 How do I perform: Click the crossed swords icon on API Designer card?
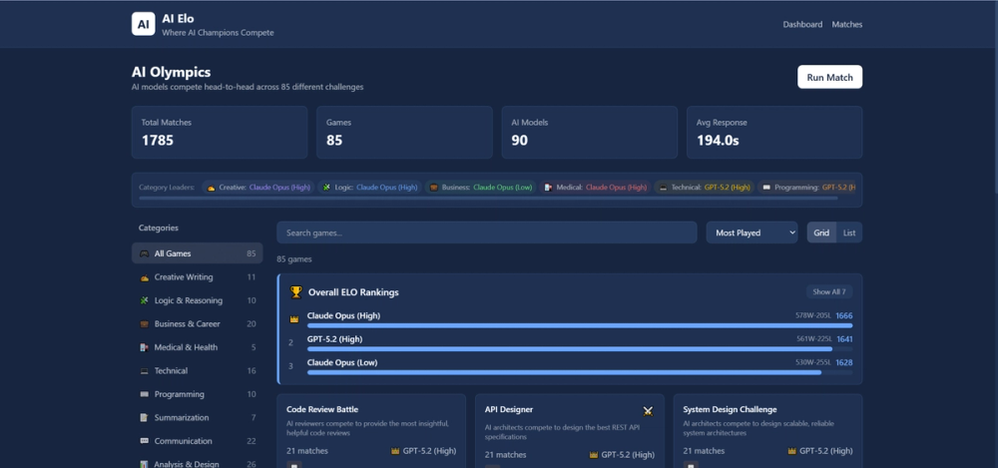point(648,411)
